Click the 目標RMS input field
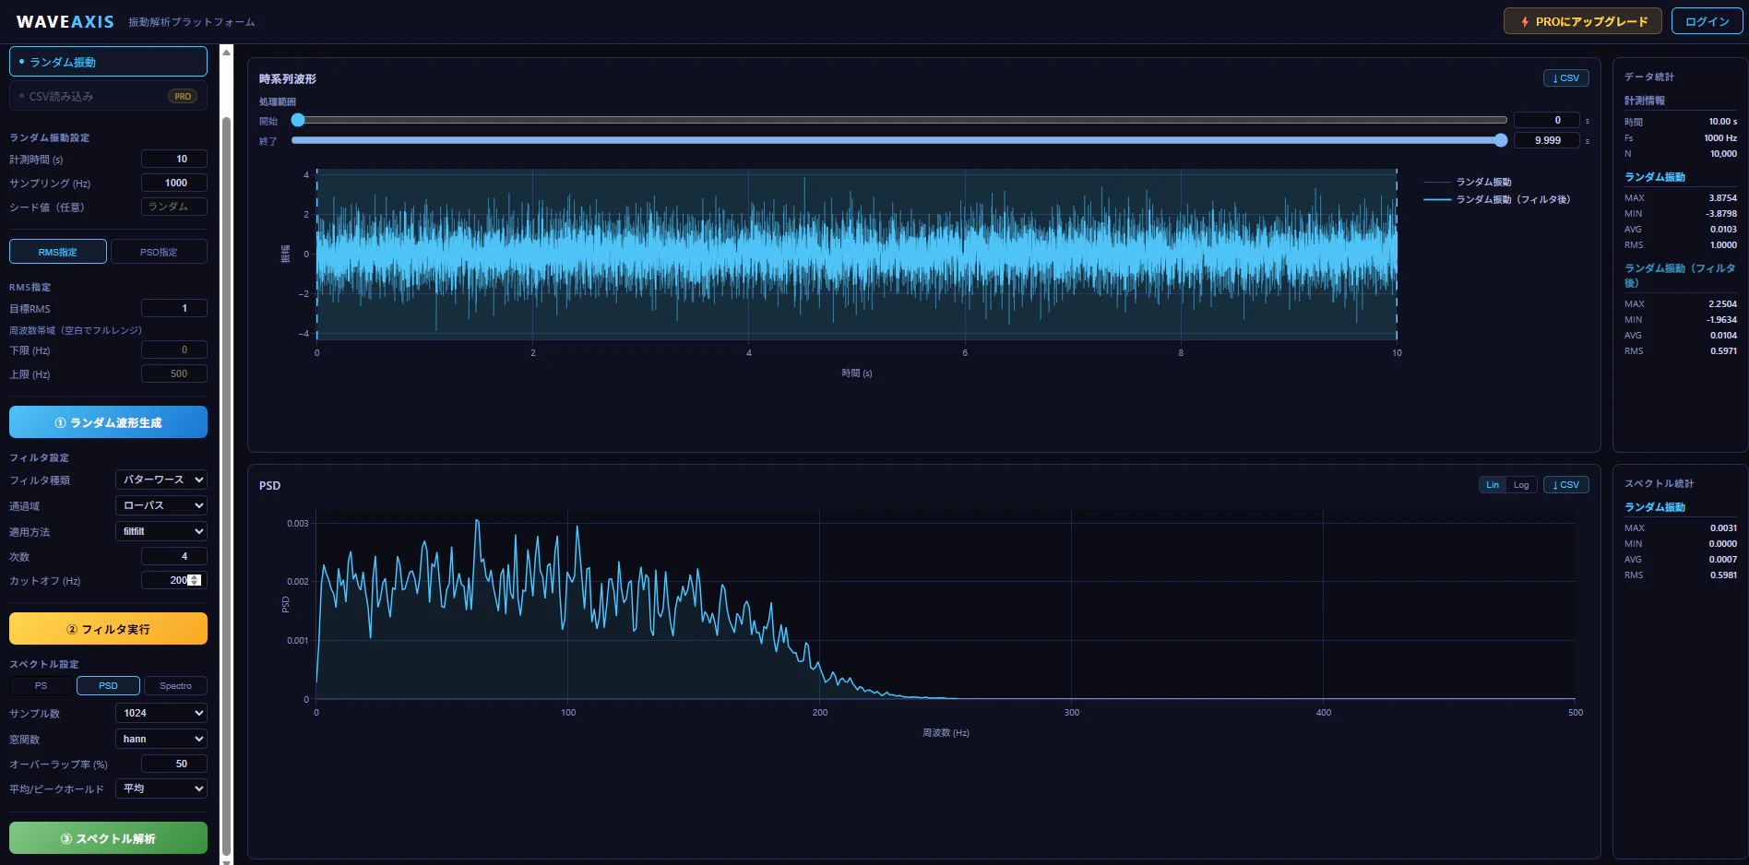1749x865 pixels. [174, 308]
